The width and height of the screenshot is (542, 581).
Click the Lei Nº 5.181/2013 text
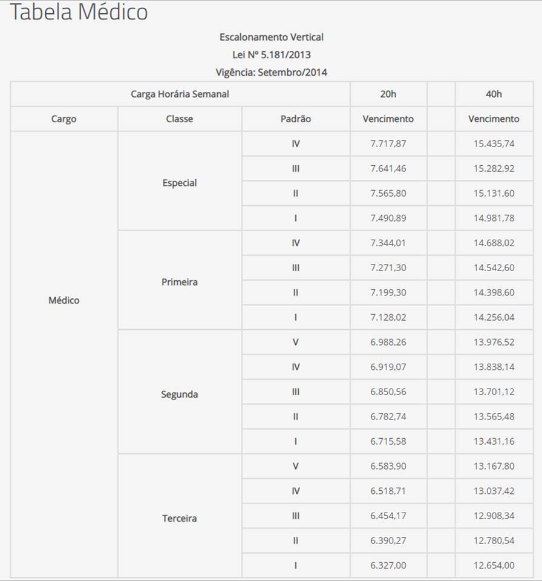(272, 54)
